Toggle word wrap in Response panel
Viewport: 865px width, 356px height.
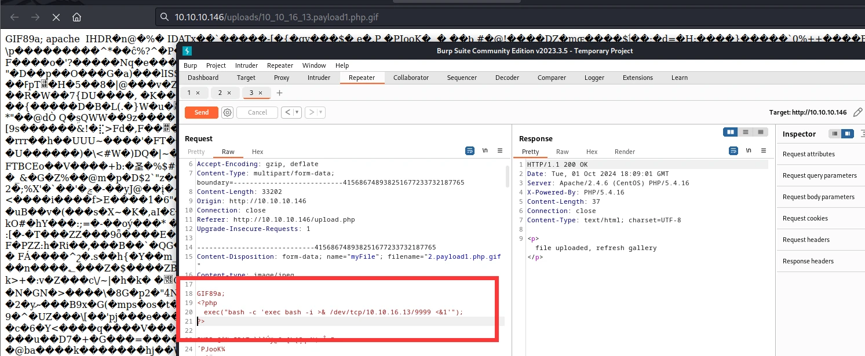(733, 151)
